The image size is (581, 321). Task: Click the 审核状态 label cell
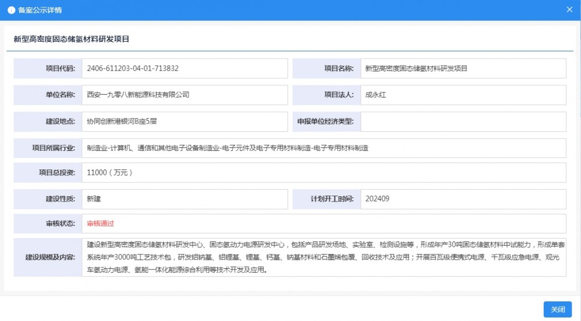(x=48, y=223)
